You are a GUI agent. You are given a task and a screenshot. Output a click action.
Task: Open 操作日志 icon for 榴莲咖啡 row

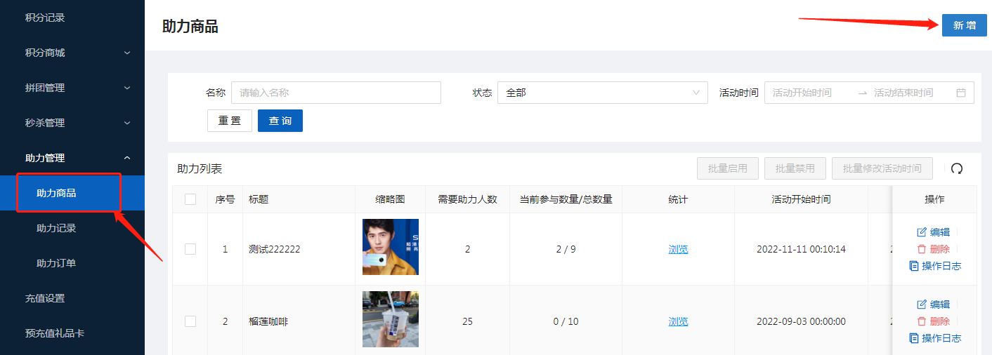[x=914, y=338]
